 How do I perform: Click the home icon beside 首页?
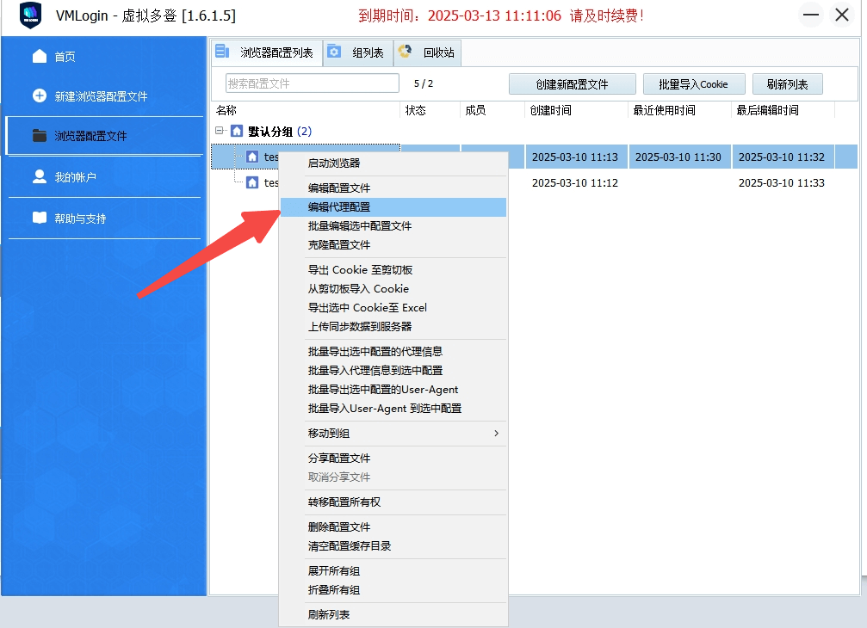[x=40, y=56]
